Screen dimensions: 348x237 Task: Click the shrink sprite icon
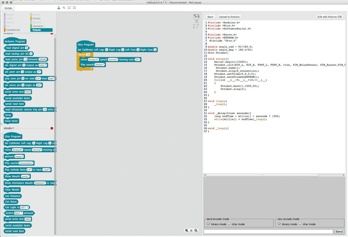75,8
